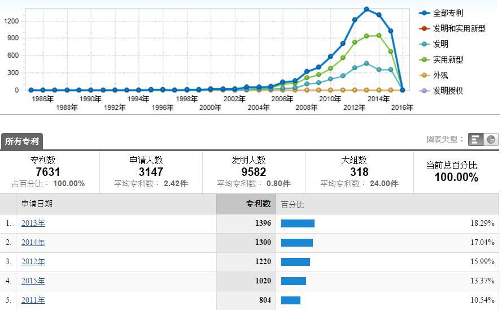Click the 1986年 axis label
Image resolution: width=502 pixels, height=310 pixels.
coord(42,99)
